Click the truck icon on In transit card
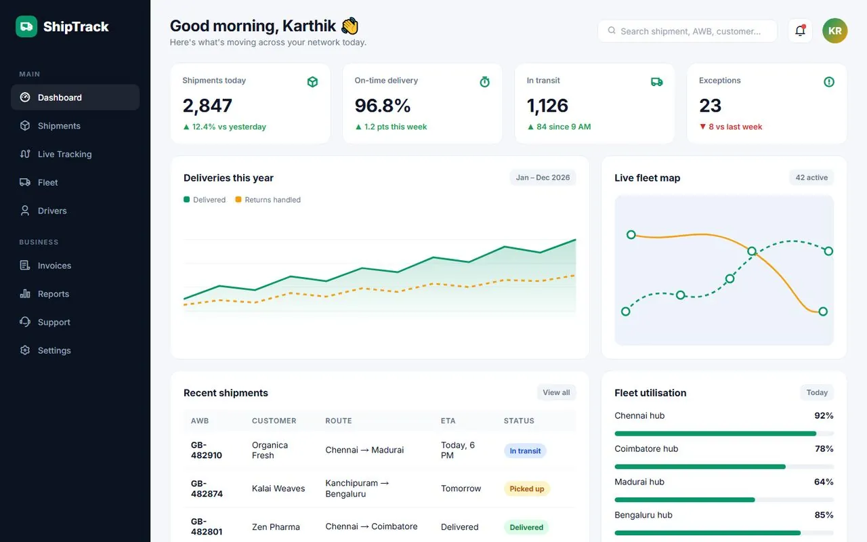Viewport: 867px width, 542px height. [x=656, y=82]
